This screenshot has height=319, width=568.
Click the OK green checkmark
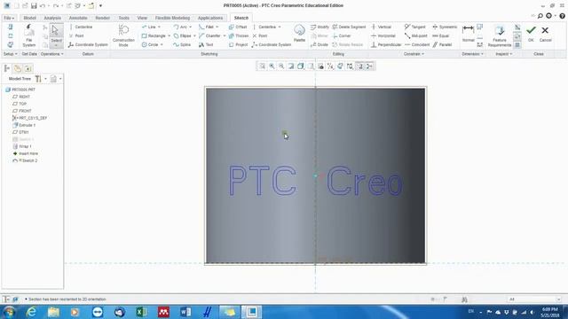pos(531,34)
